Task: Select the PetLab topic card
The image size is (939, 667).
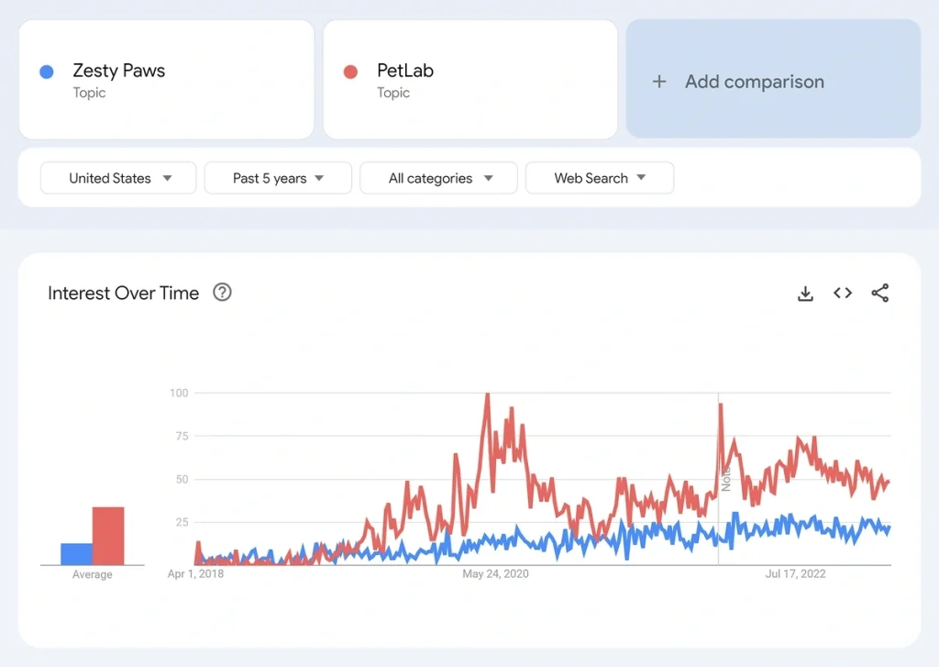Action: [469, 79]
